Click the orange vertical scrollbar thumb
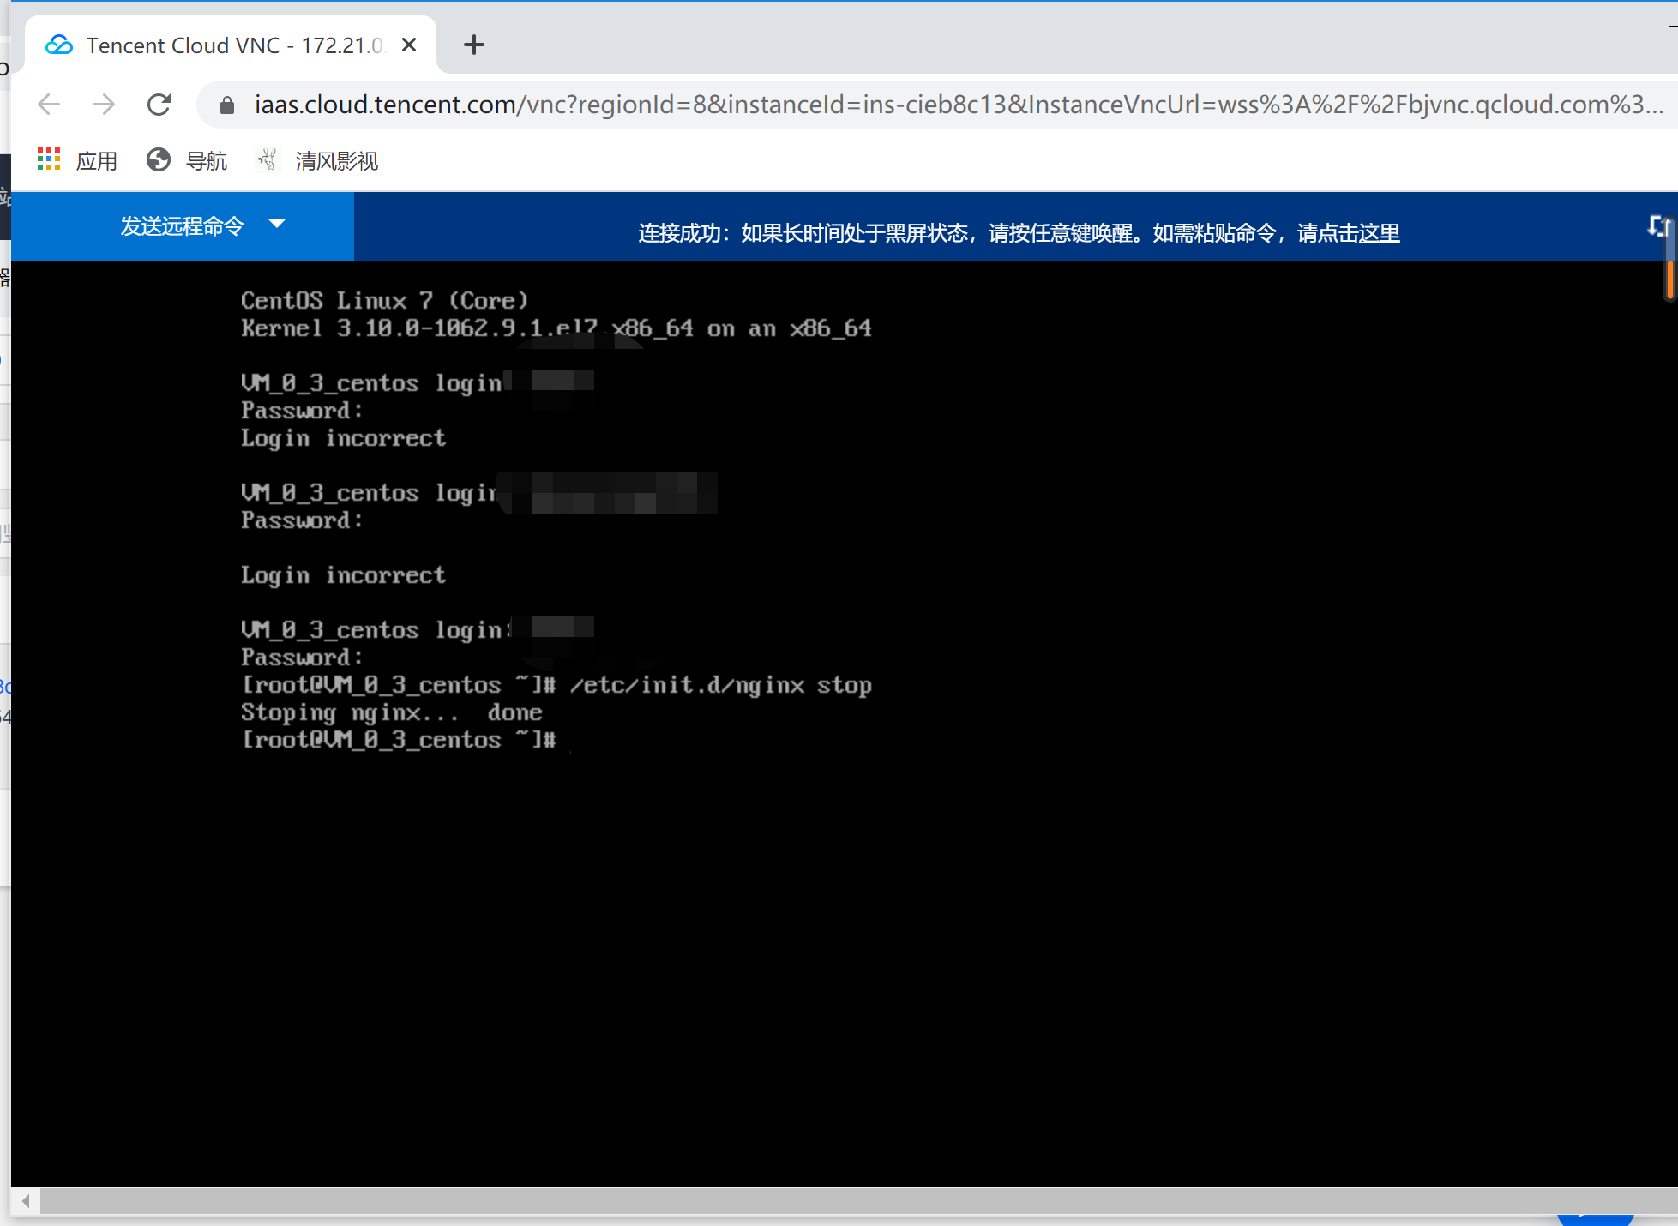Viewport: 1678px width, 1226px height. coord(1669,279)
